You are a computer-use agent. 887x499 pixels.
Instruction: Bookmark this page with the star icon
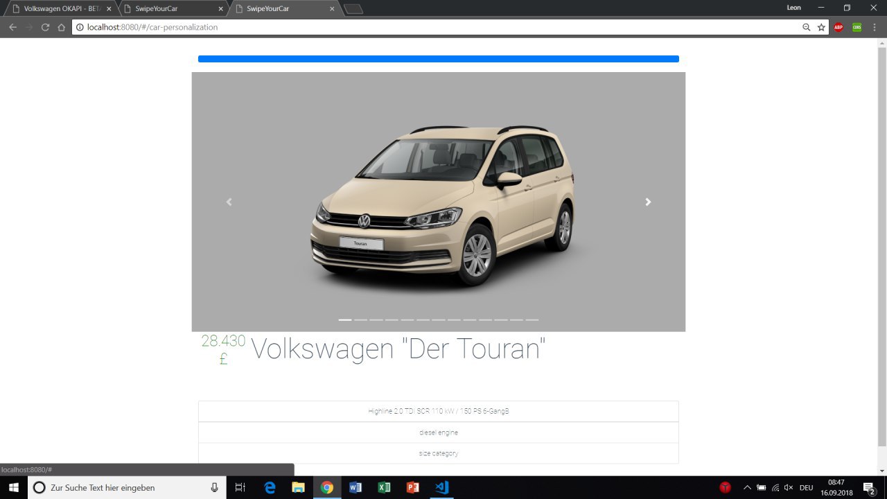(x=821, y=27)
